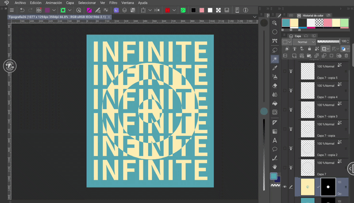Select the Eraser tool
Image resolution: width=354 pixels, height=203 pixels.
click(x=275, y=85)
